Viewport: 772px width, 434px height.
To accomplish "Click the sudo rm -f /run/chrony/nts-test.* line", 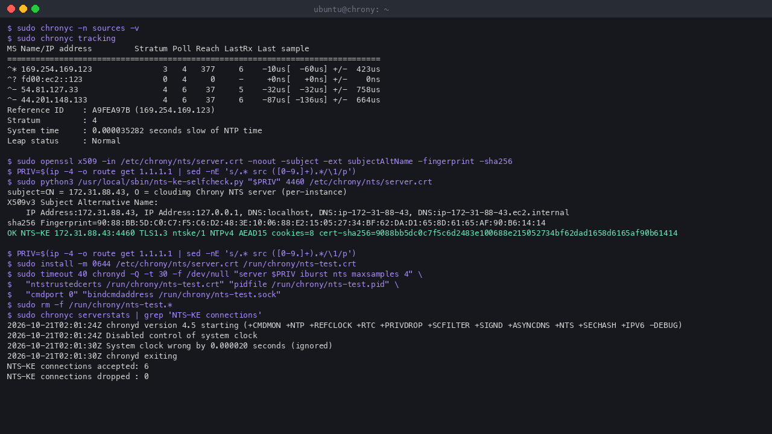I will pos(90,305).
